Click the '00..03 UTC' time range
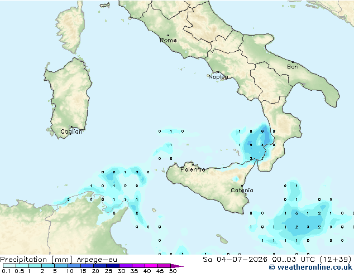The height and width of the screenshot is (273, 354). 293,260
